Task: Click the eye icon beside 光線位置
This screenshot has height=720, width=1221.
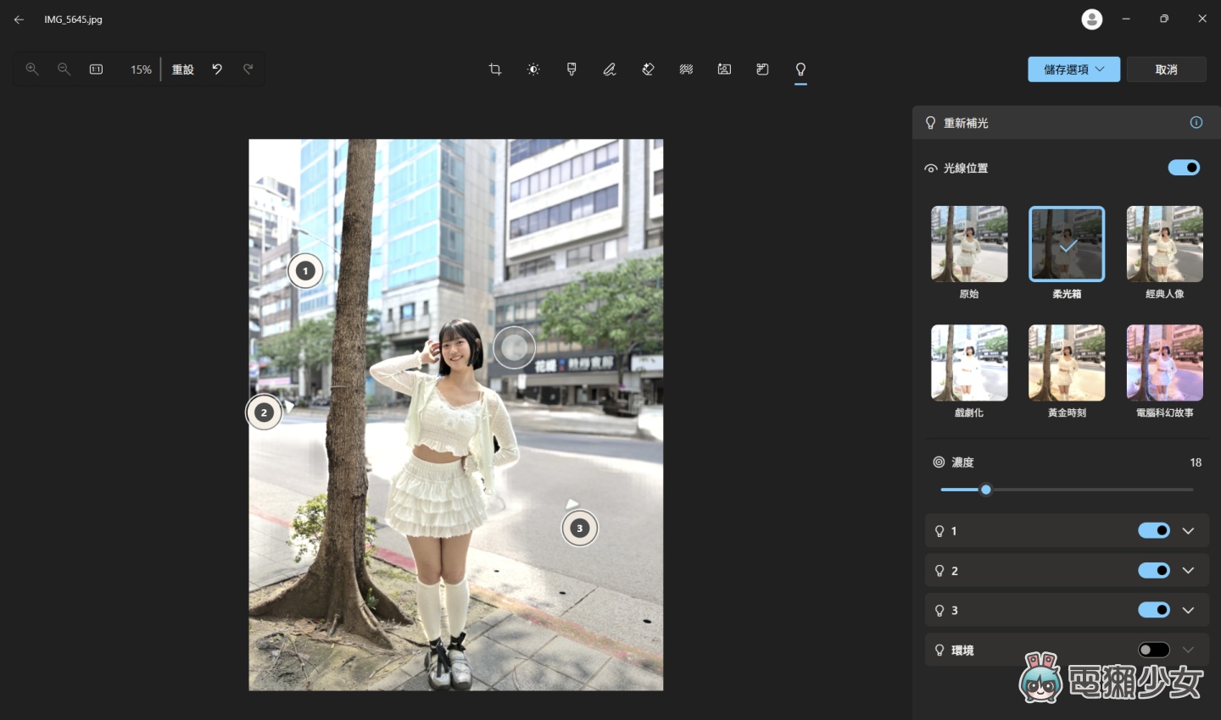Action: point(931,169)
